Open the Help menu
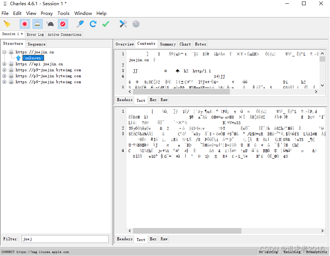 point(101,13)
